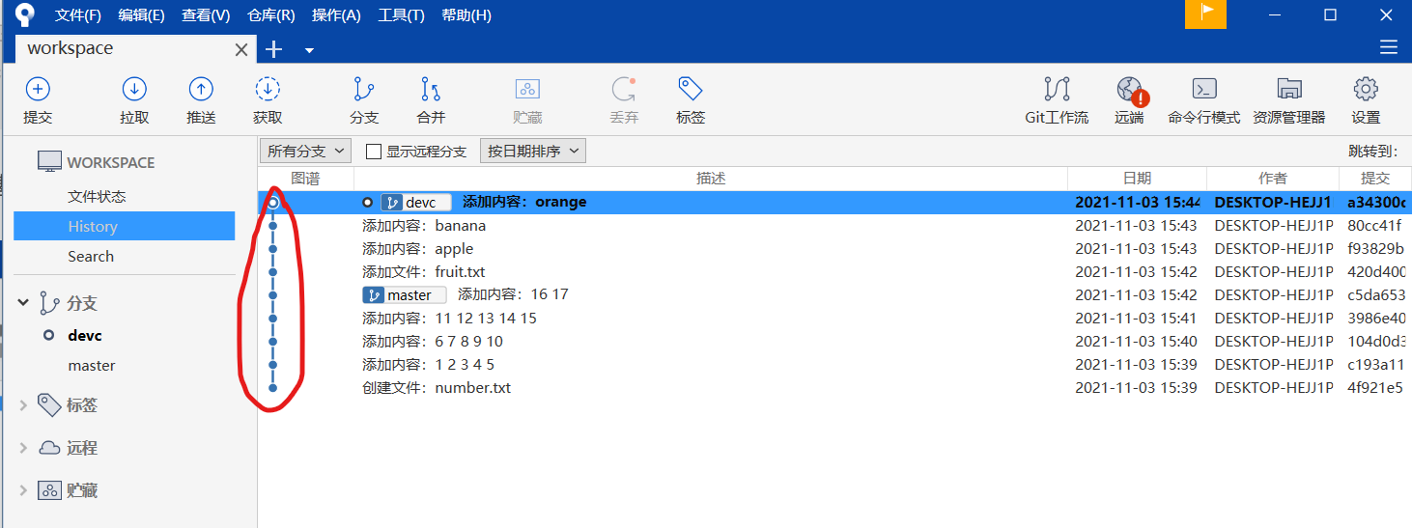Click the Commit (提交) toolbar icon
Screen dimensions: 1412x528
point(38,90)
